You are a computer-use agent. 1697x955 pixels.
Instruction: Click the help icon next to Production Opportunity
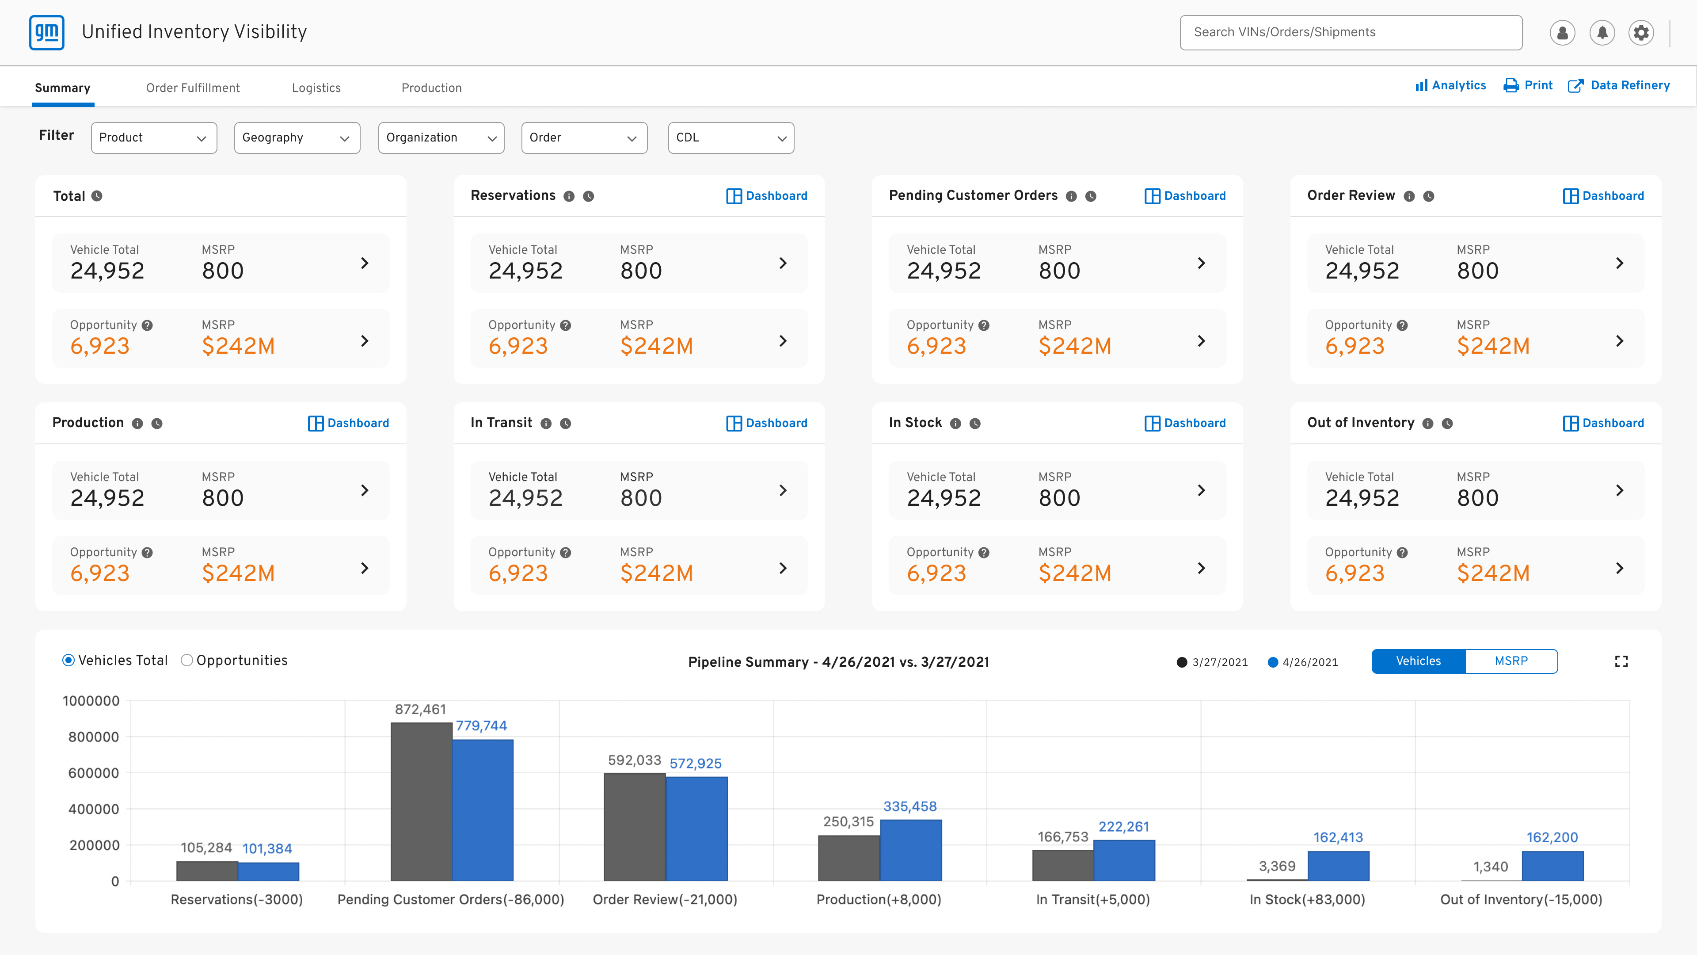(x=148, y=553)
